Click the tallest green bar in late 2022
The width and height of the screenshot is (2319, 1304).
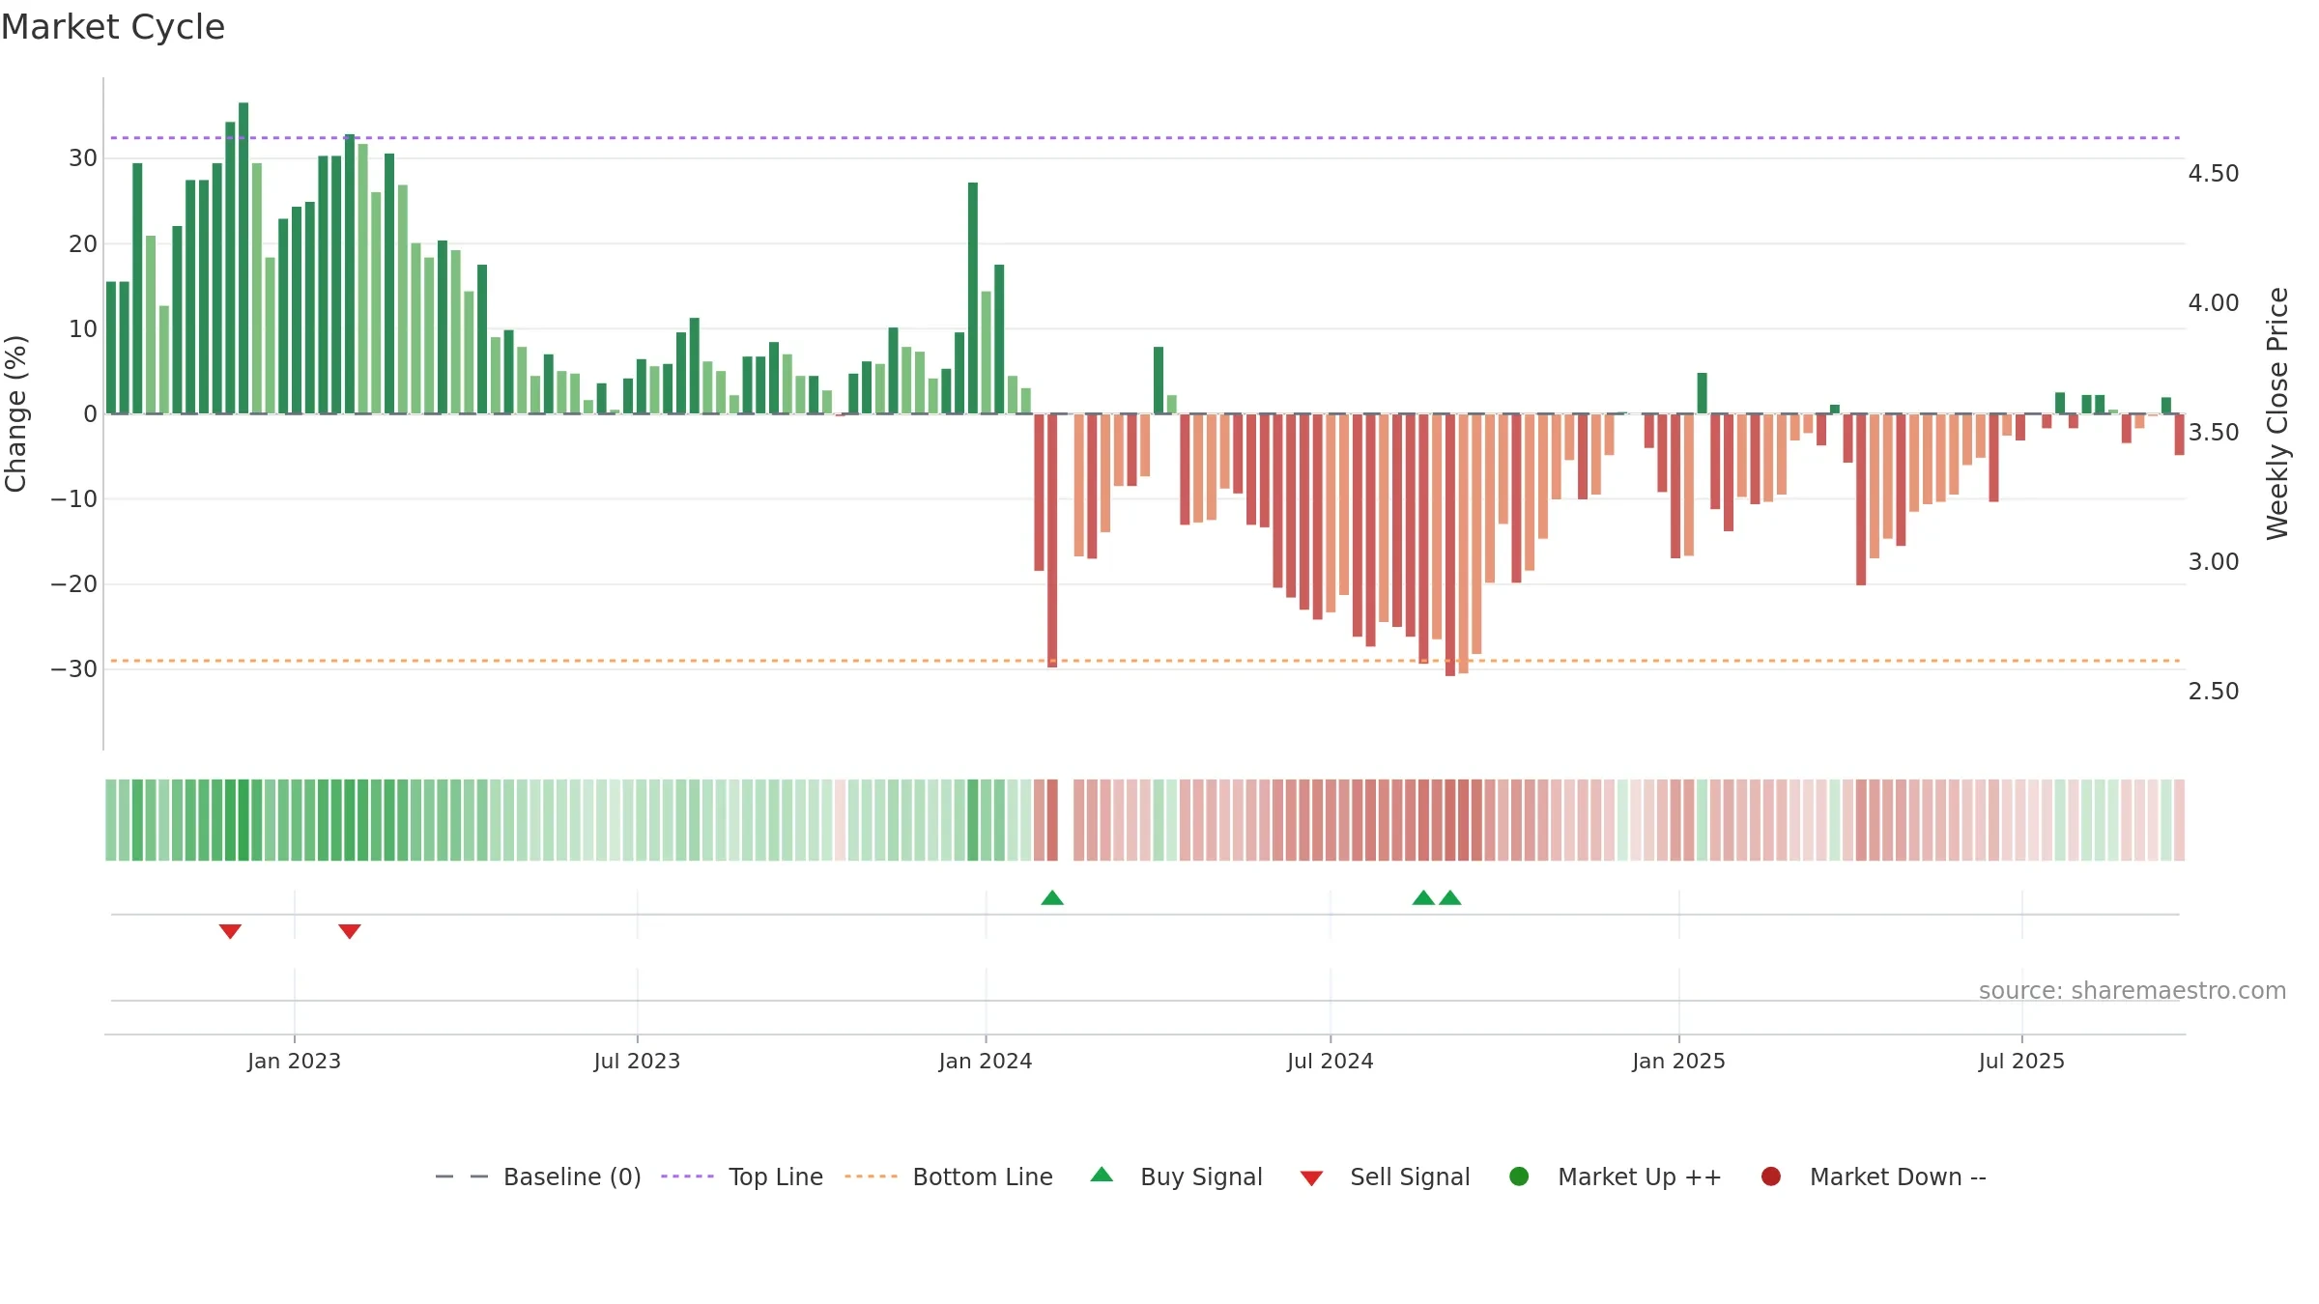243,258
